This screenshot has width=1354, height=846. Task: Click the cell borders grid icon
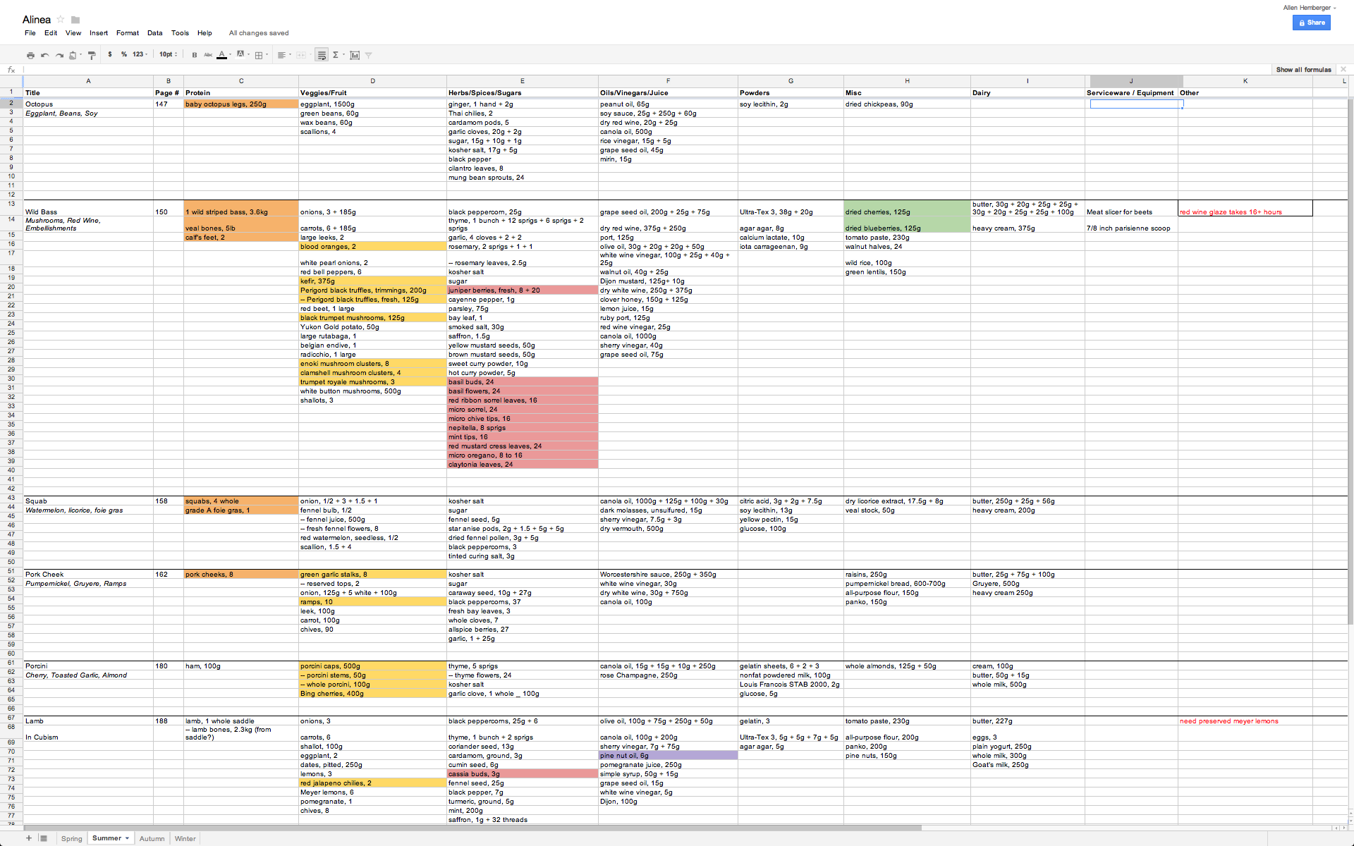pyautogui.click(x=259, y=55)
